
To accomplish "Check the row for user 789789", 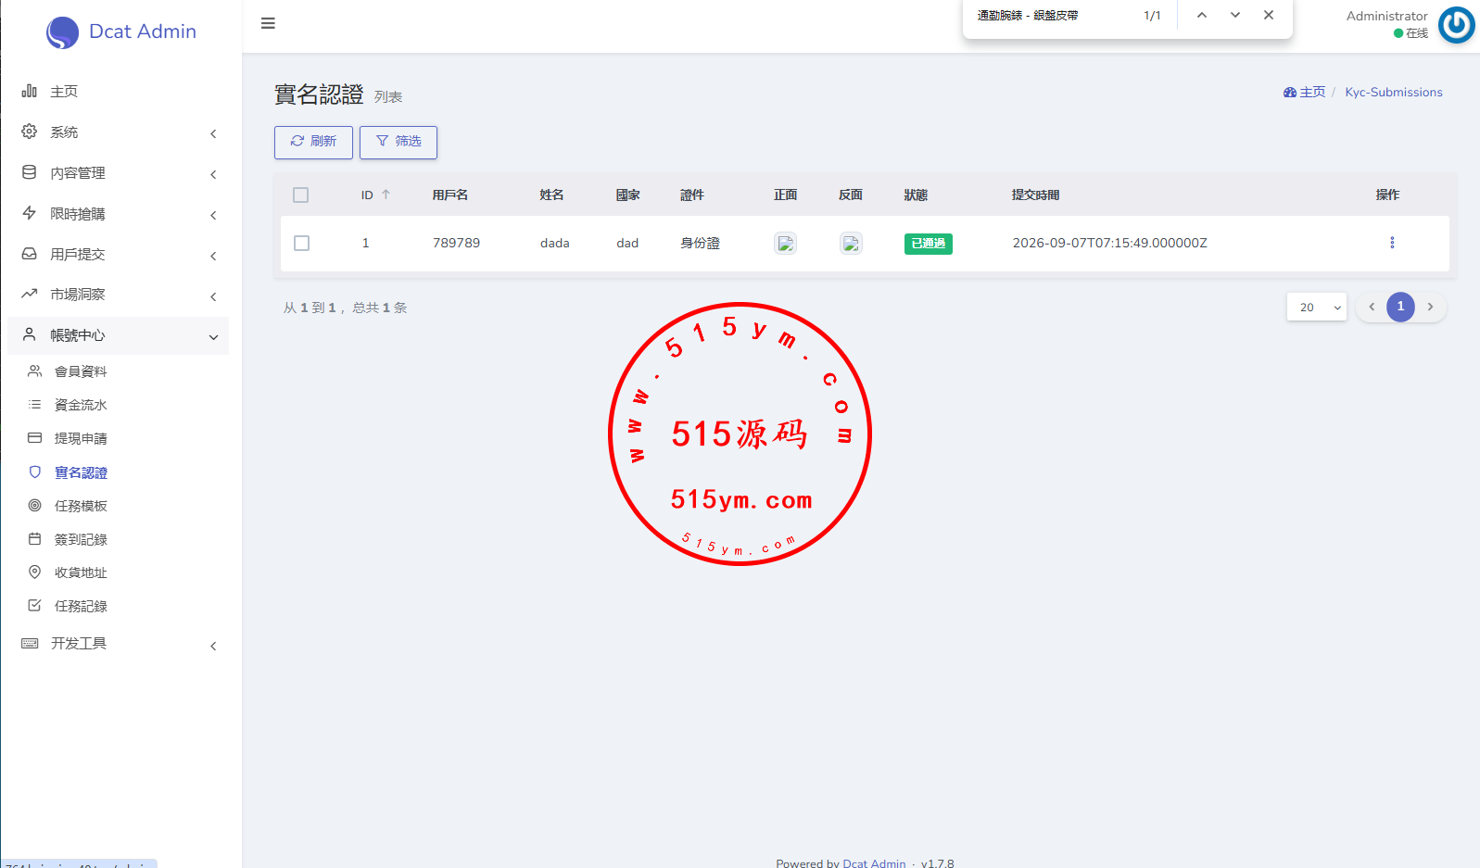I will click(x=301, y=243).
